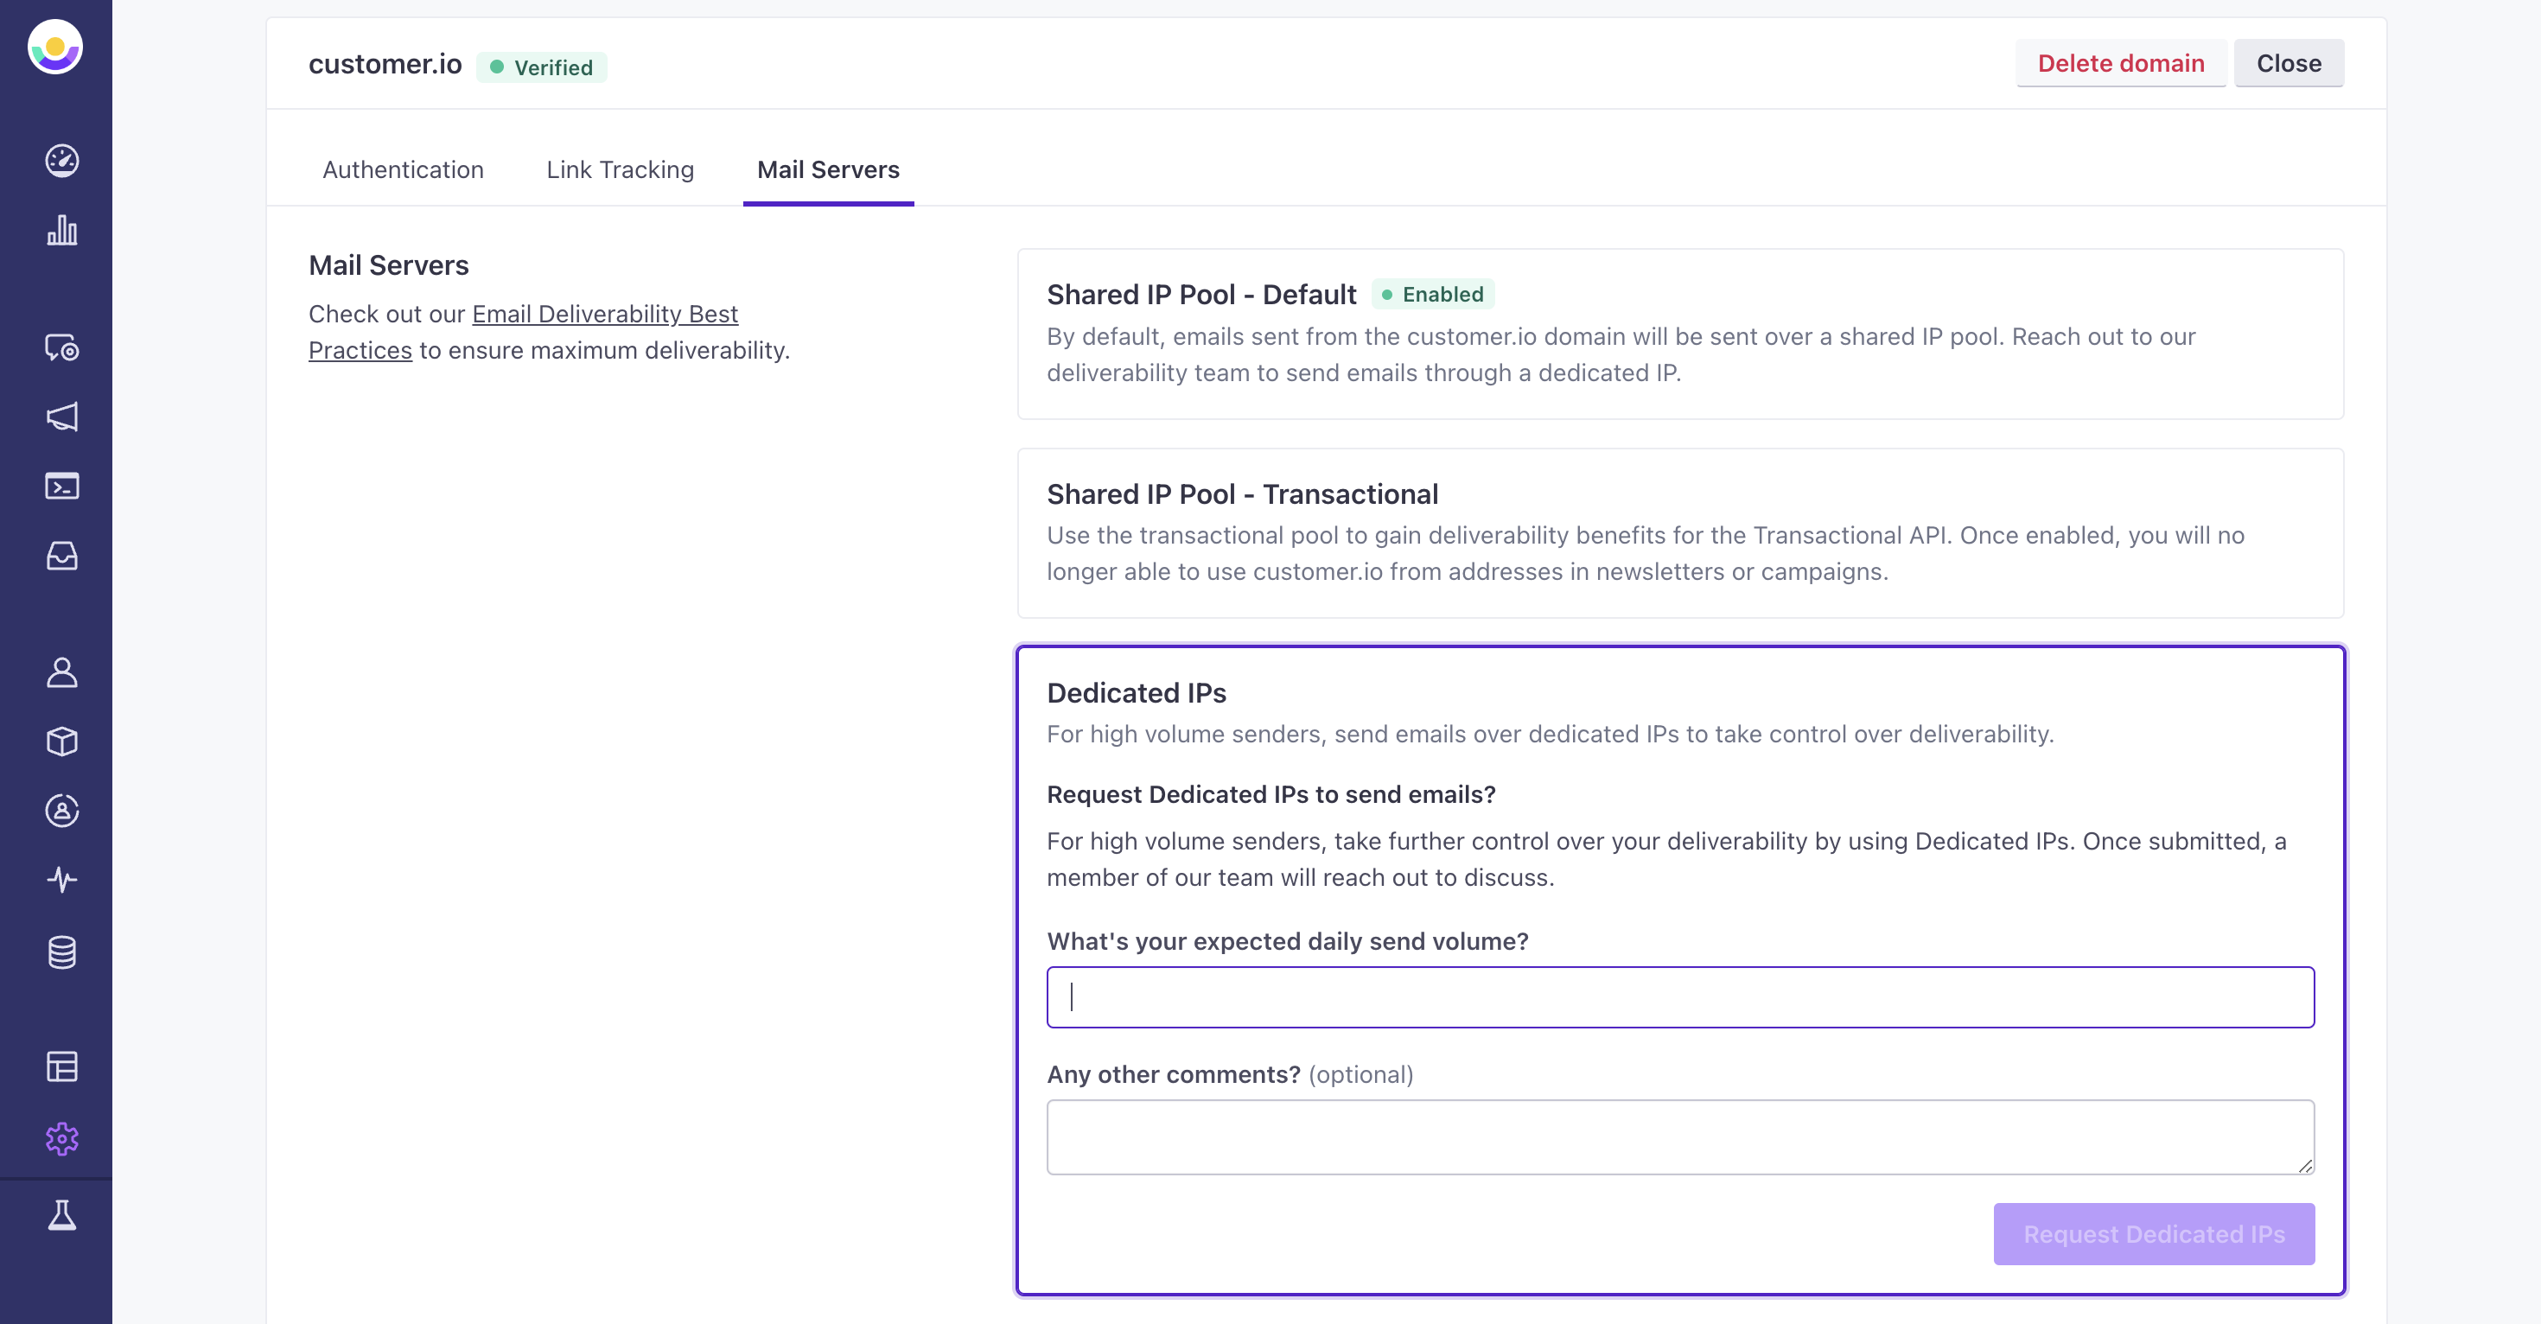Open the People person icon
This screenshot has height=1324, width=2541.
61,672
